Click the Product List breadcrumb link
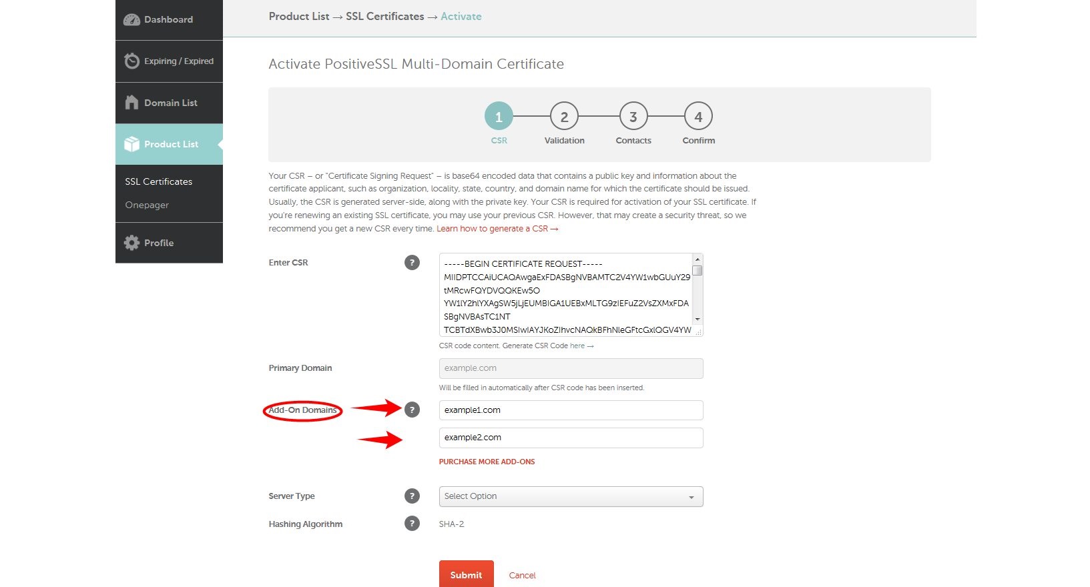Image resolution: width=1090 pixels, height=587 pixels. pyautogui.click(x=298, y=16)
